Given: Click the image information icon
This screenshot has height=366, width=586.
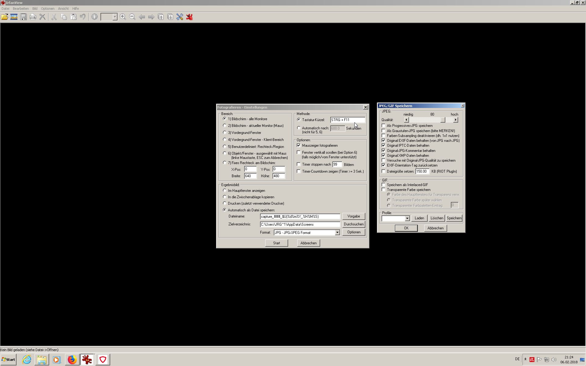Looking at the screenshot, I should coord(94,17).
